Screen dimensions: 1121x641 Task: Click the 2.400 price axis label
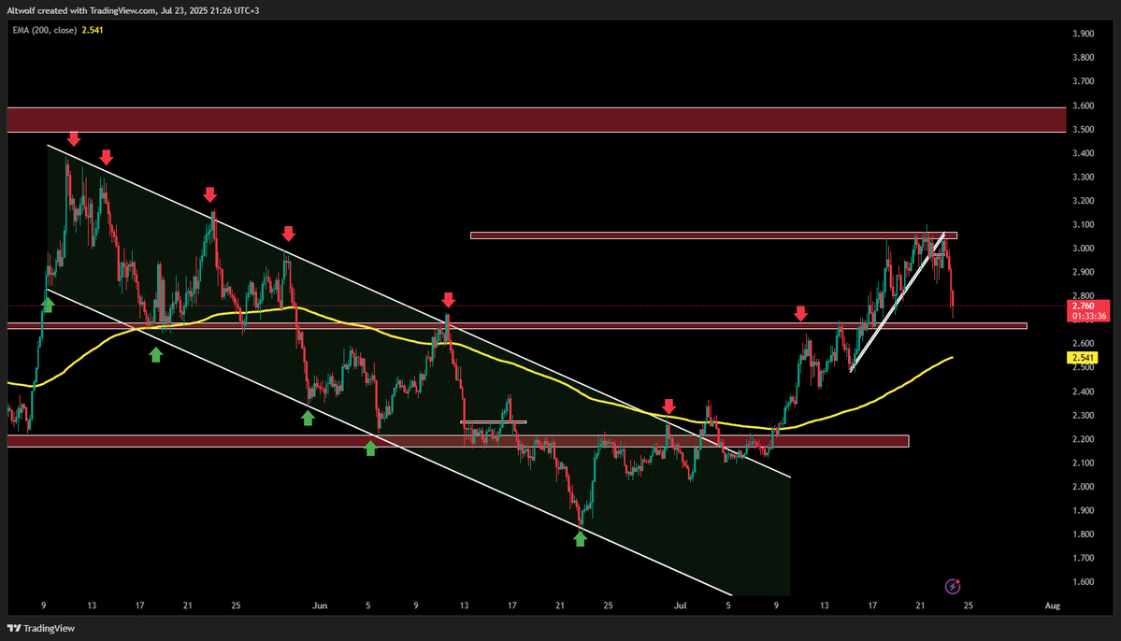1083,392
